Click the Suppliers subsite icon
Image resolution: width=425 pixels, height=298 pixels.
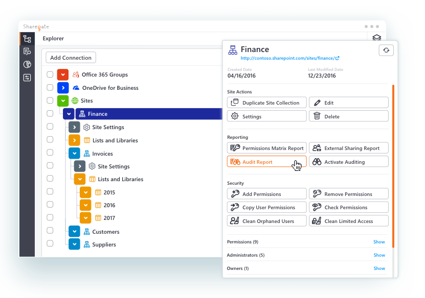tap(87, 244)
